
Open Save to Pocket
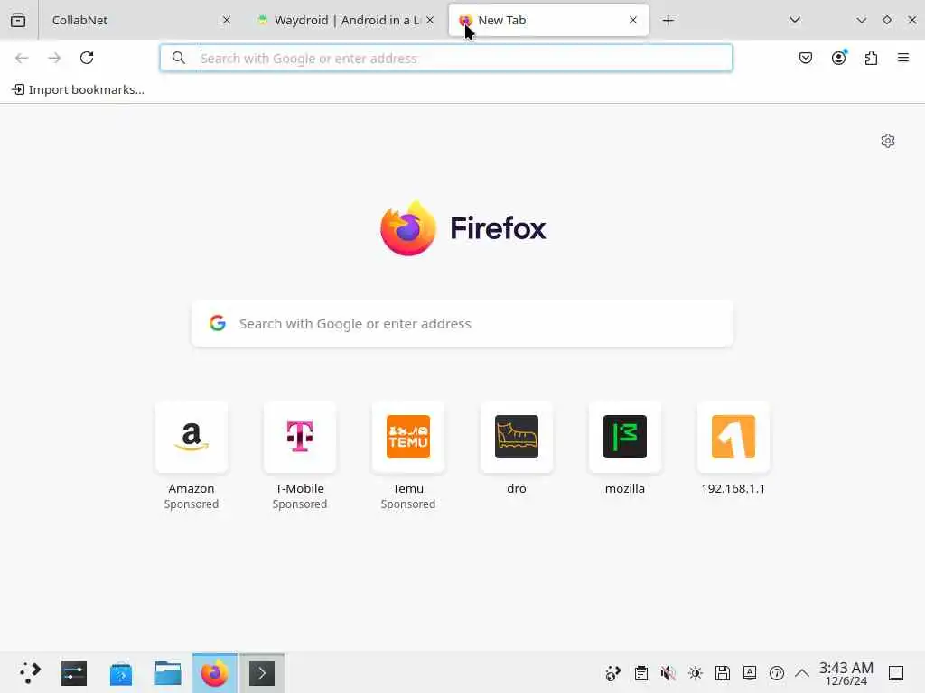coord(806,58)
